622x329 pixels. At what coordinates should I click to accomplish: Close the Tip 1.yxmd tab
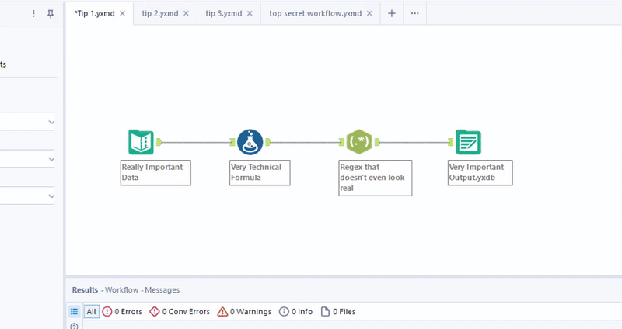(x=123, y=13)
